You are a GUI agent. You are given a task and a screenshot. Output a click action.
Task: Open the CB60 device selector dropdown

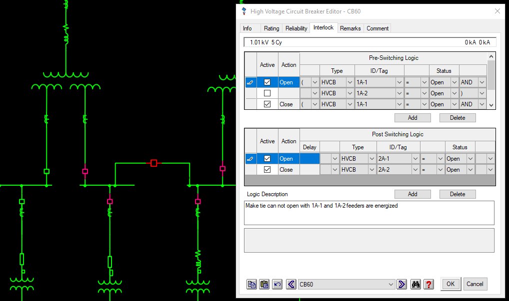click(x=391, y=284)
